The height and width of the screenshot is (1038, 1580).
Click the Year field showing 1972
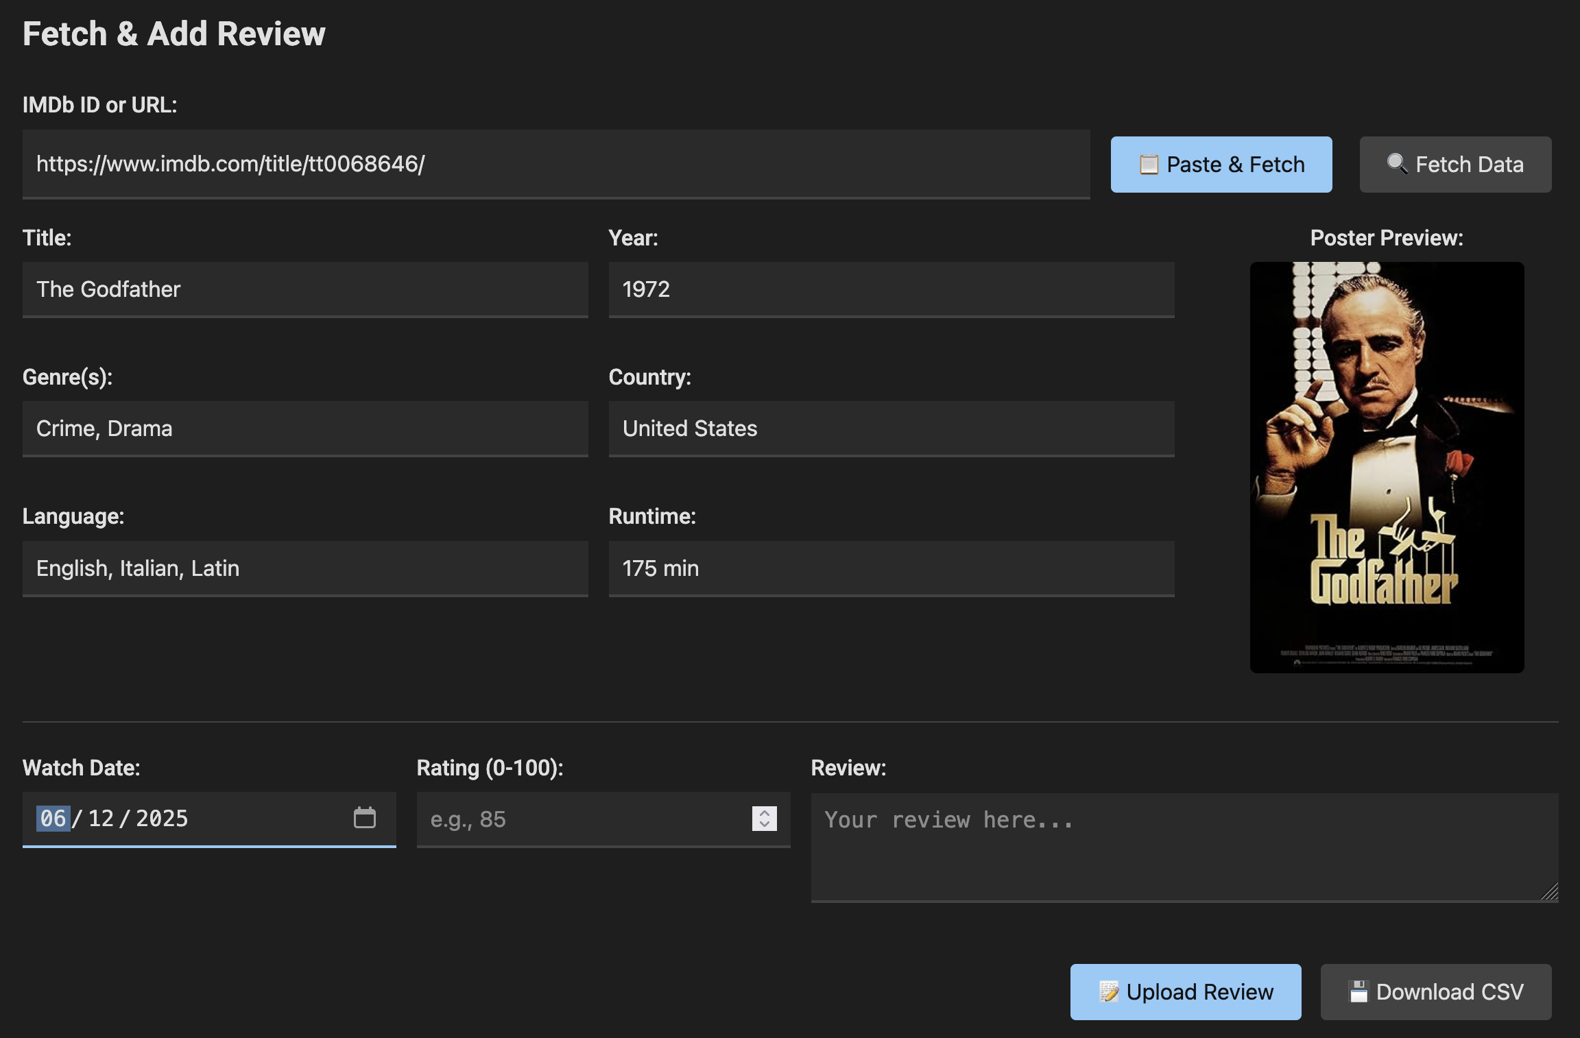(x=891, y=290)
